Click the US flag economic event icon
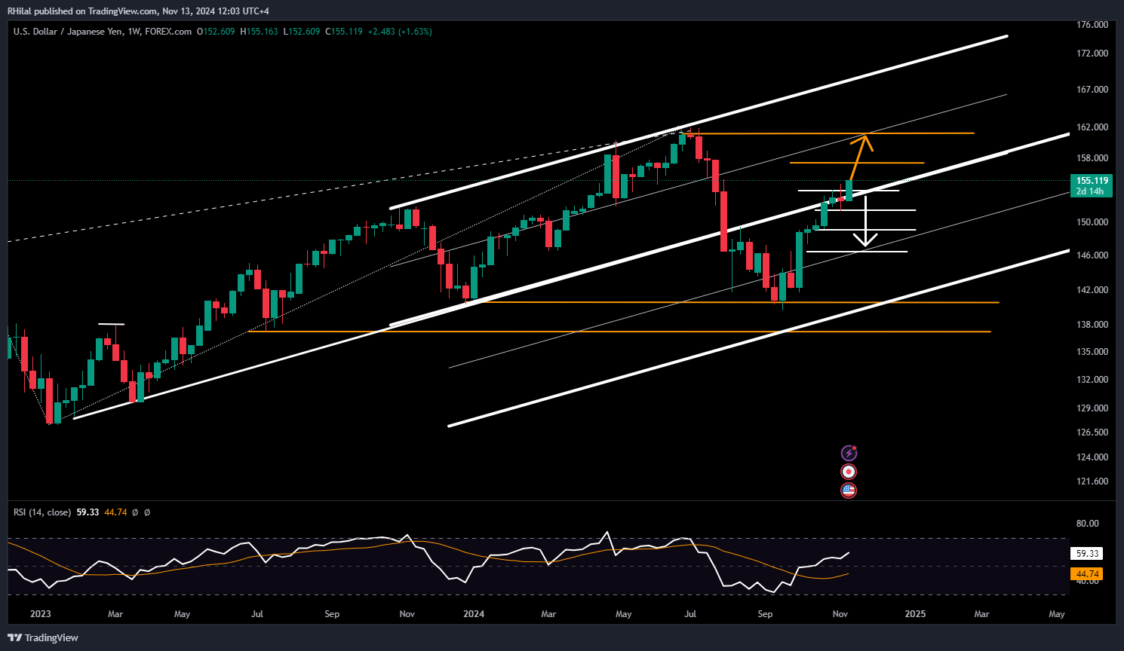 coord(849,491)
